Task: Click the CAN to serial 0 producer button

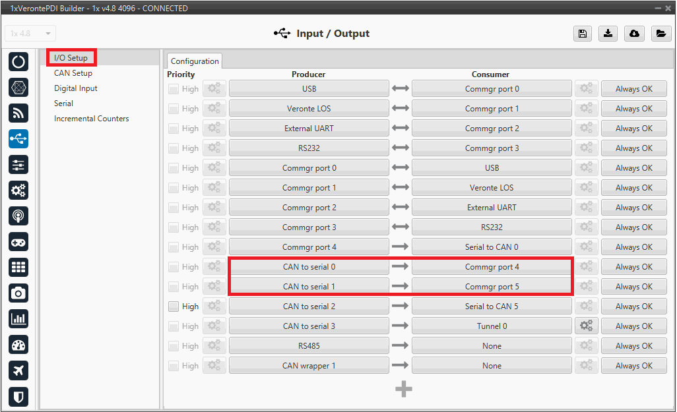Action: click(309, 267)
